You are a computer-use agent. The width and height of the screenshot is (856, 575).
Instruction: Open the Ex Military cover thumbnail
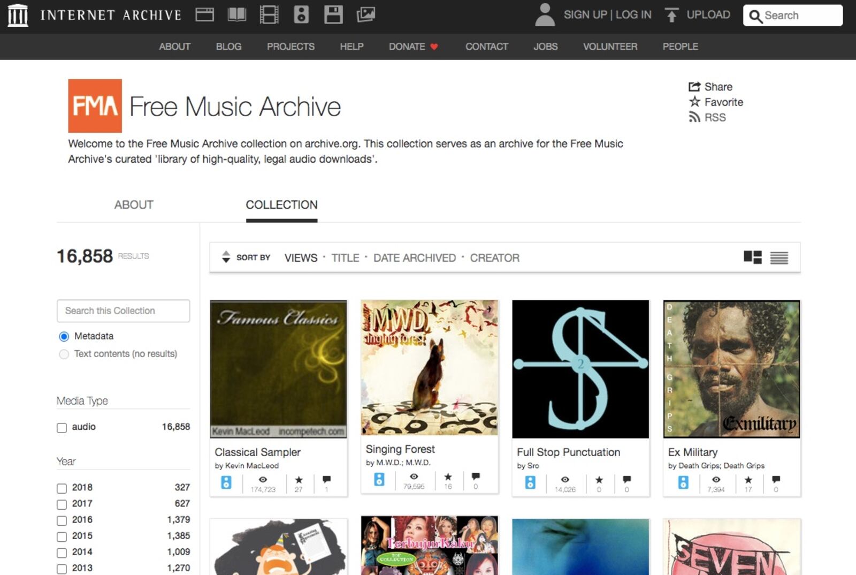[731, 369]
